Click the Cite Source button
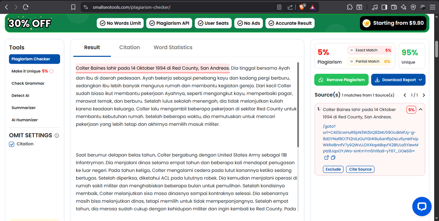 click(360, 169)
